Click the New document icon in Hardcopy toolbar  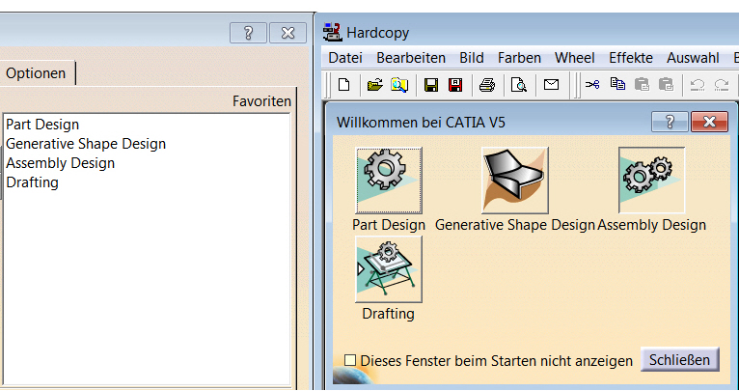point(344,85)
